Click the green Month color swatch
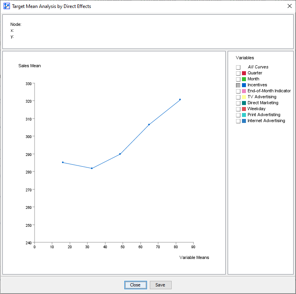Viewport: 296px width, 294px height. pyautogui.click(x=244, y=79)
